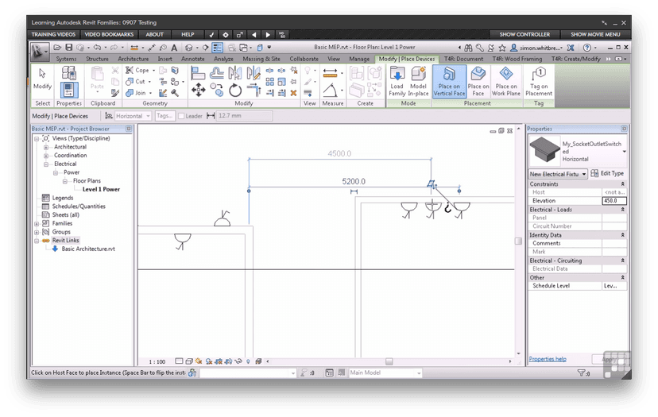Screen dimensions: 658x417
Task: Click the Delete red X tool
Action: (x=294, y=93)
